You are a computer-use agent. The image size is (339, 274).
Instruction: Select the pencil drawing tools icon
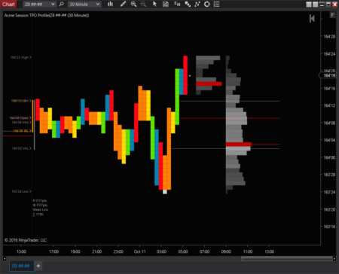(x=123, y=4)
